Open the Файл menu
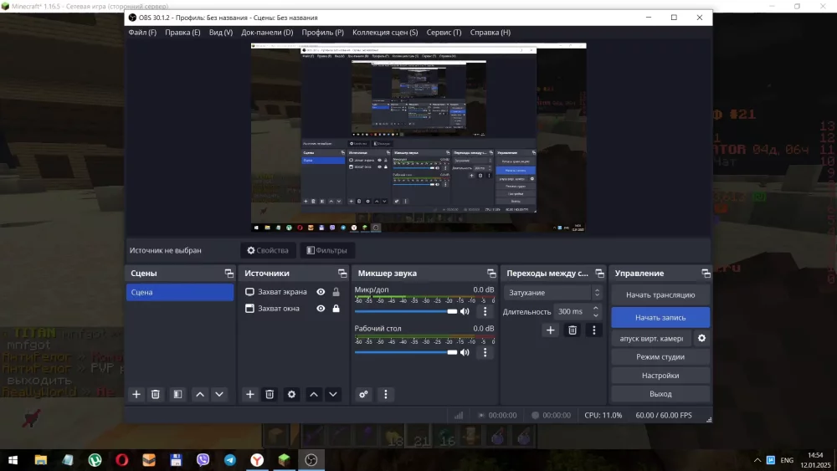 (x=142, y=32)
